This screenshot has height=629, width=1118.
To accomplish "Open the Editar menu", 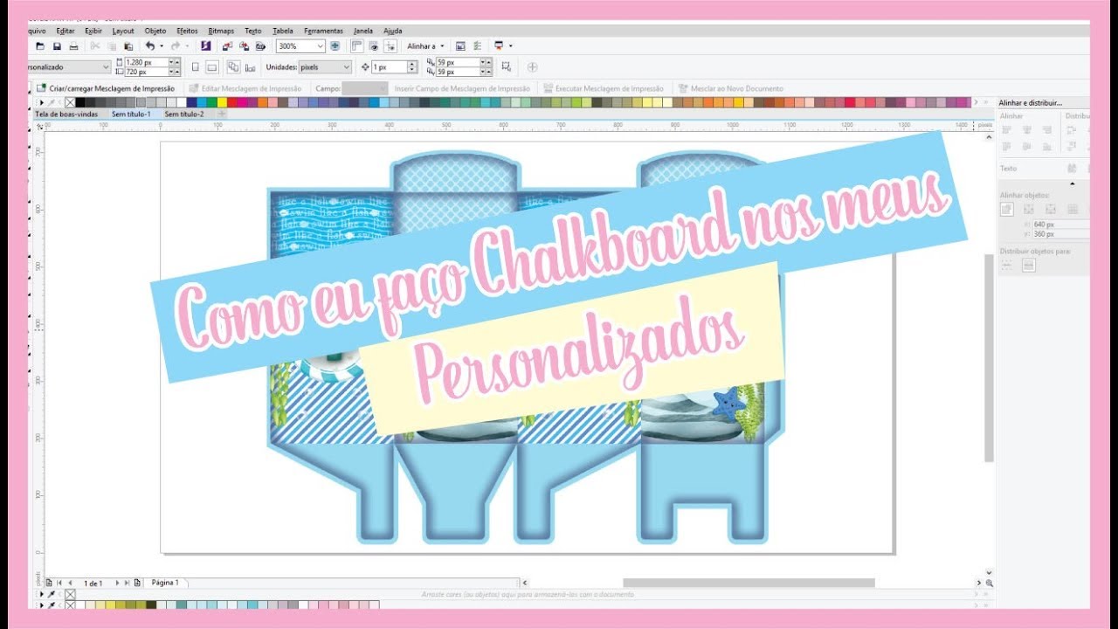I will [x=66, y=31].
